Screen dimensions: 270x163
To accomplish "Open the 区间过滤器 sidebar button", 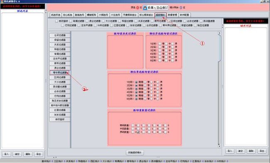I will pos(60,78).
